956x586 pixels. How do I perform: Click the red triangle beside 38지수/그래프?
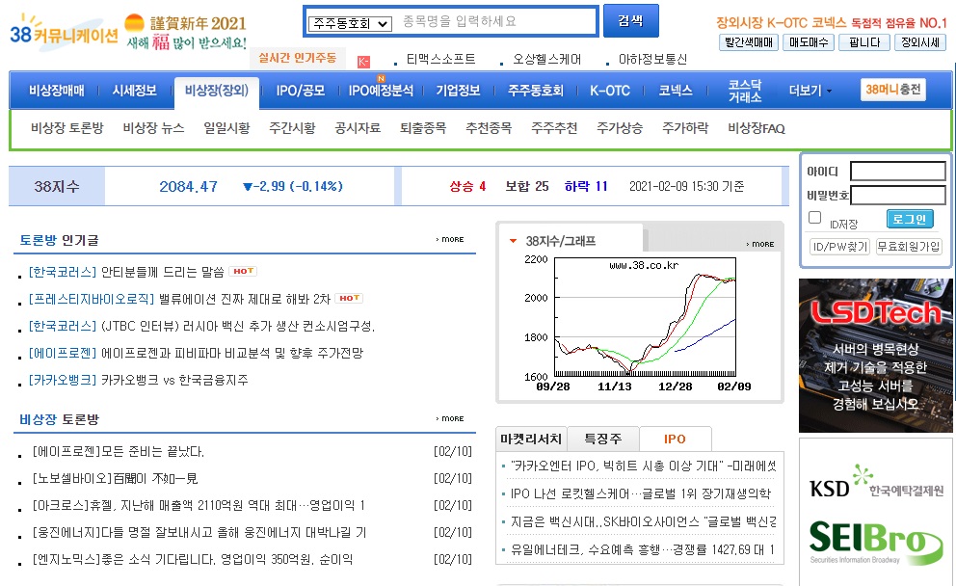513,241
